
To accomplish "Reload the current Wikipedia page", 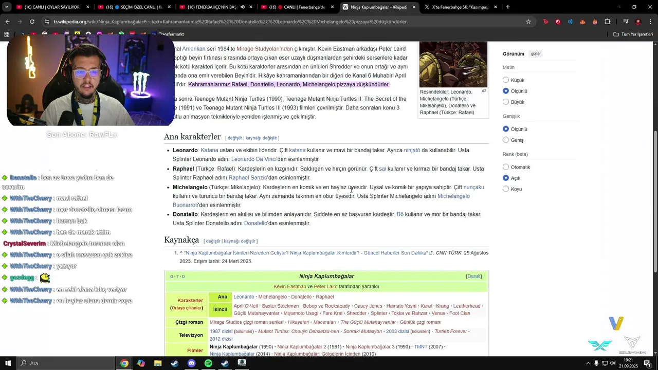I will click(x=32, y=22).
